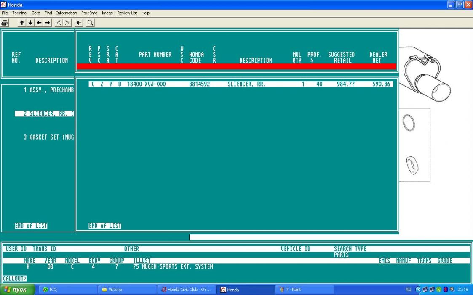Open the Review List menu

tap(127, 13)
